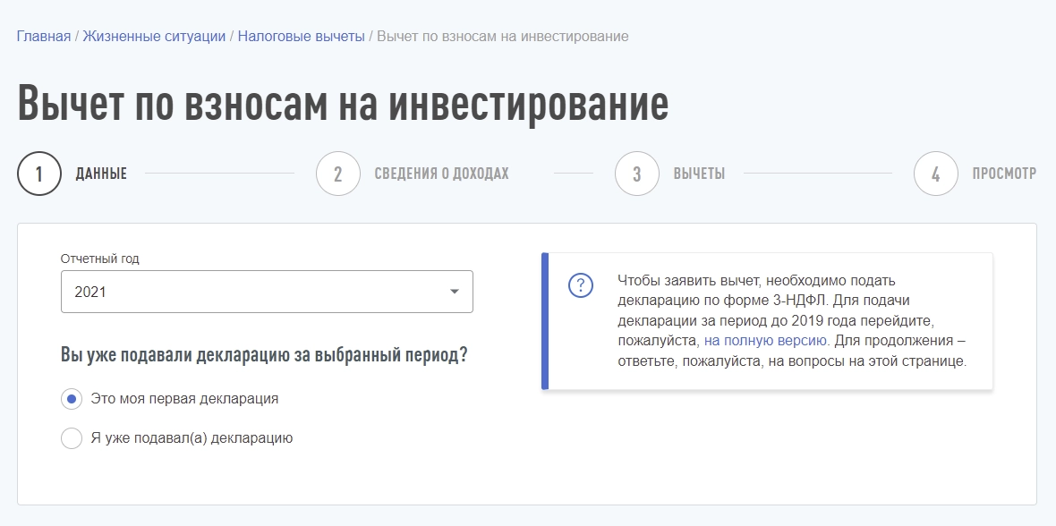Open Налоговые вычеты breadcrumb link
This screenshot has height=526, width=1056.
click(301, 37)
